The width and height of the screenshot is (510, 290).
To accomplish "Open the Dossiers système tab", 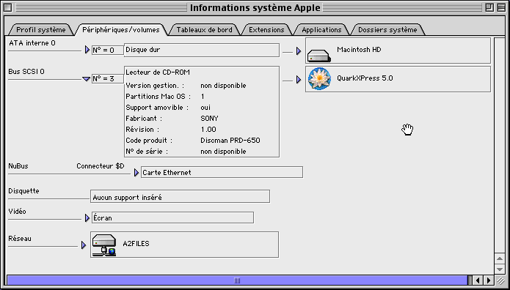I will (387, 30).
